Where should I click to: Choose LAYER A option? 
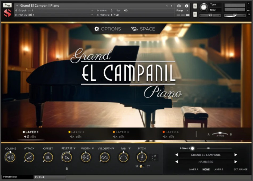click(194, 169)
